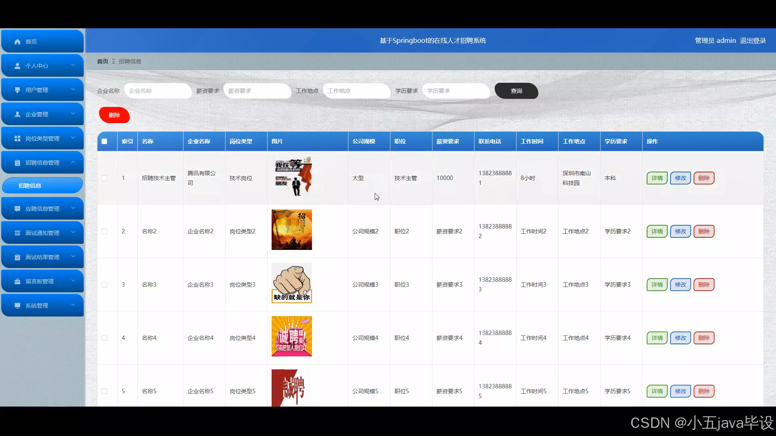Check the checkbox for row 名称3
This screenshot has height=436, width=776.
coord(104,285)
